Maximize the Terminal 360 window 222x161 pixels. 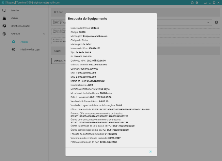pos(214,2)
